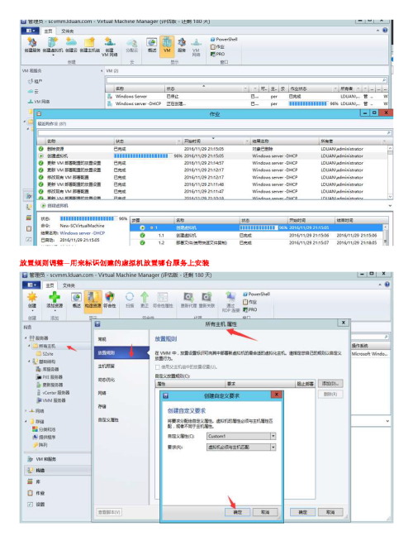Click 确定 in 创建自定义要求 dialog
The image size is (413, 560).
tap(238, 512)
